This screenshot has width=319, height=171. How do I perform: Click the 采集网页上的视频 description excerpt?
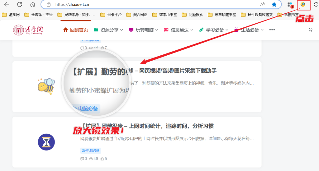[192, 83]
